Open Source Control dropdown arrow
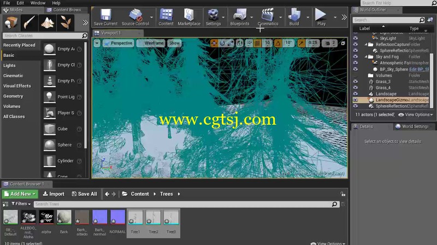The width and height of the screenshot is (437, 245). coord(152,17)
